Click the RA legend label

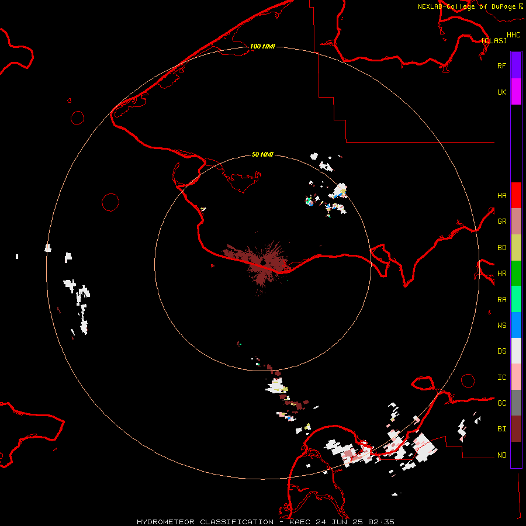pyautogui.click(x=501, y=300)
